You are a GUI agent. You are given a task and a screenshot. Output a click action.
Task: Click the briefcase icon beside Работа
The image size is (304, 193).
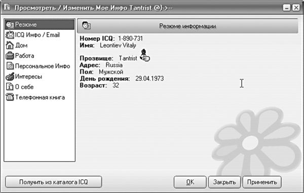(10, 56)
